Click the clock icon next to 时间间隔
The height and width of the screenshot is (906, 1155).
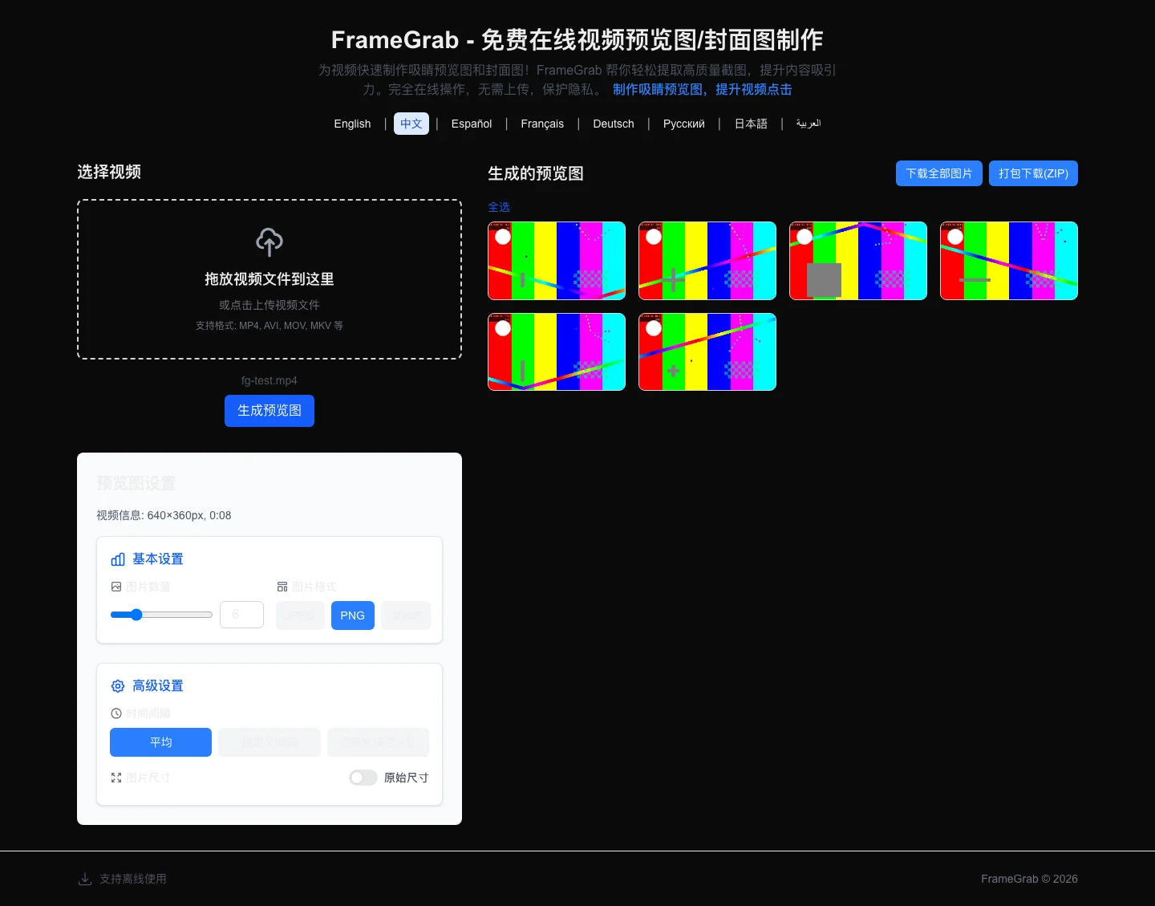click(116, 713)
